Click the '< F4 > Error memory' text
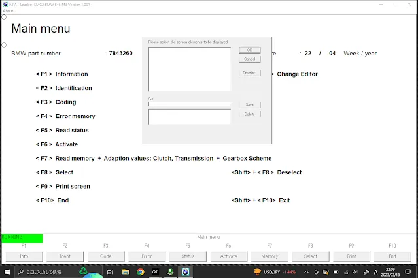 [x=65, y=116]
